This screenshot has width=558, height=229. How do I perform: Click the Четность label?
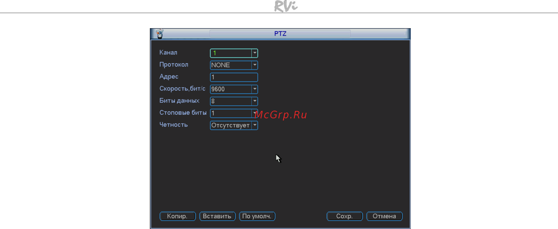pyautogui.click(x=174, y=125)
